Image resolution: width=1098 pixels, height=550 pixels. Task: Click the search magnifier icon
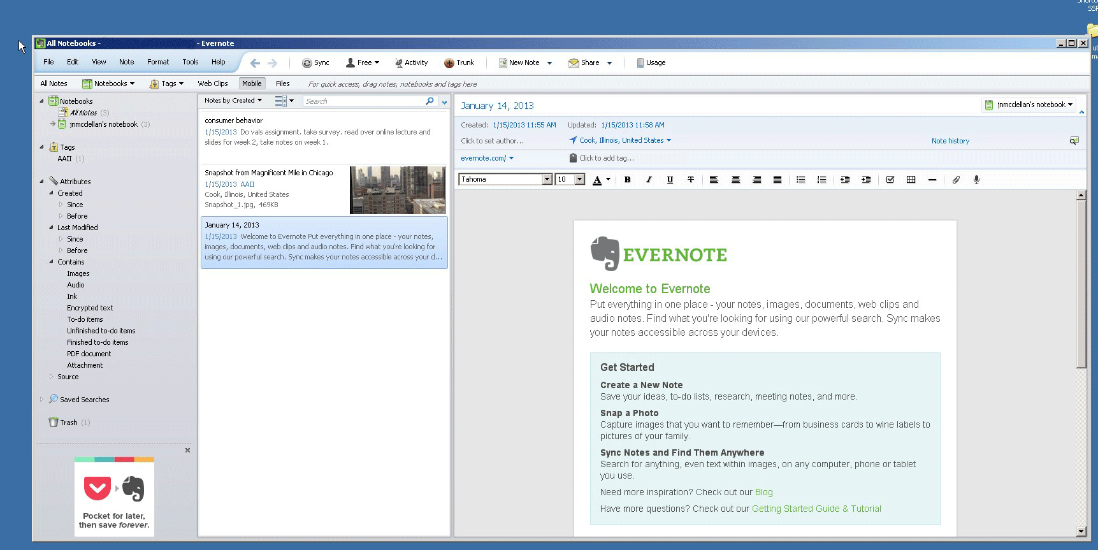(x=430, y=101)
